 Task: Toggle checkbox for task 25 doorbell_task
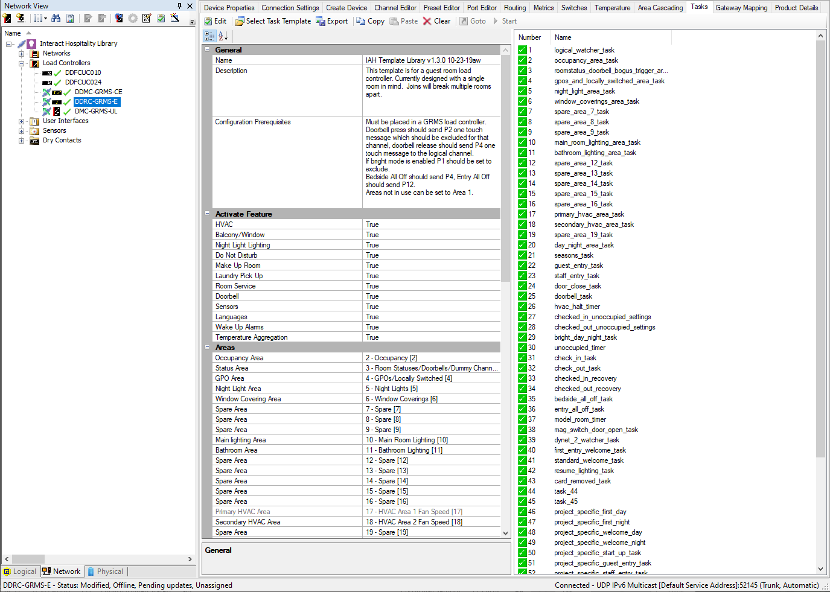click(523, 296)
